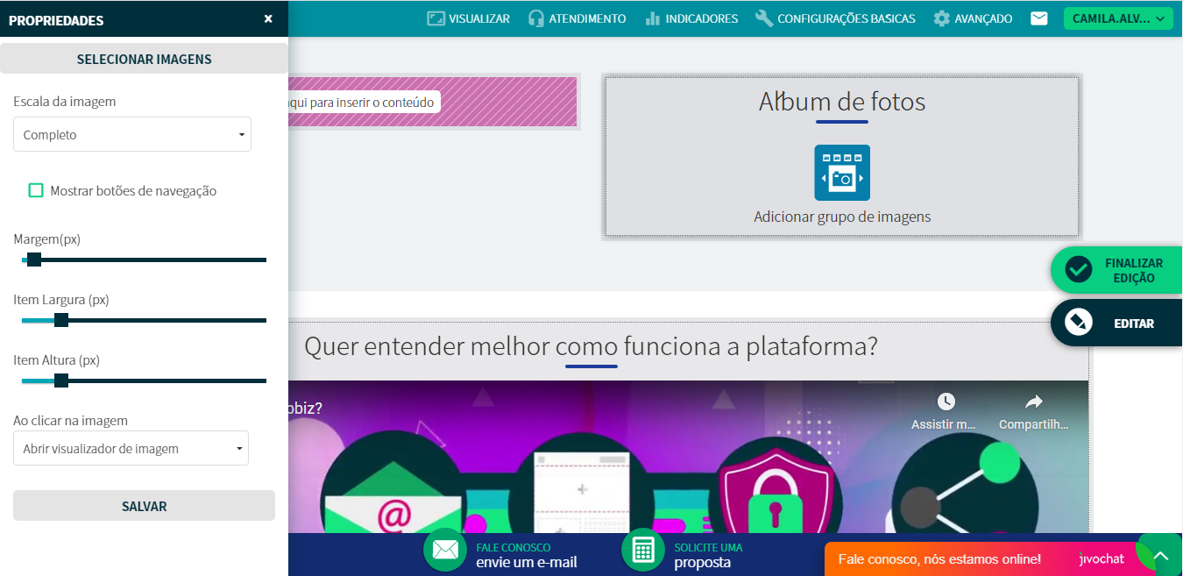Screen dimensions: 1183x576
Task: Open the Visualizar menu item
Action: tap(468, 18)
